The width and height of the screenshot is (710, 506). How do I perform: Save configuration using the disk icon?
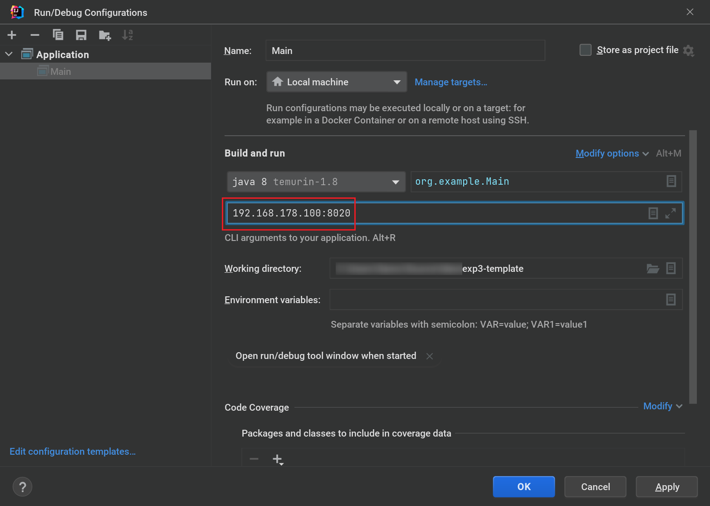pos(81,35)
